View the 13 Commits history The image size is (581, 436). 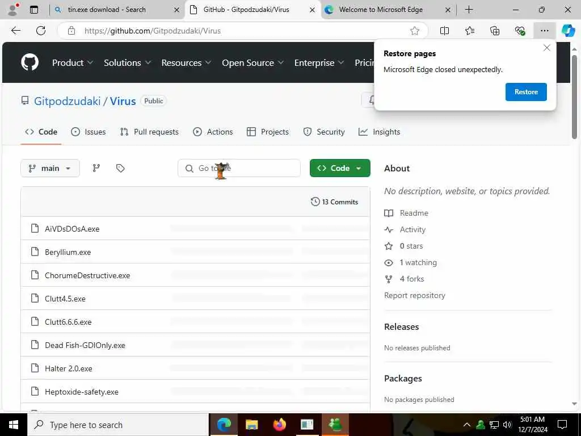coord(335,202)
